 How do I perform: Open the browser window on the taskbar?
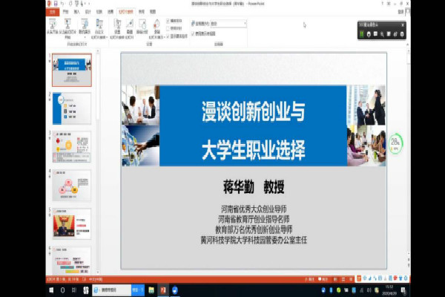tap(111, 290)
